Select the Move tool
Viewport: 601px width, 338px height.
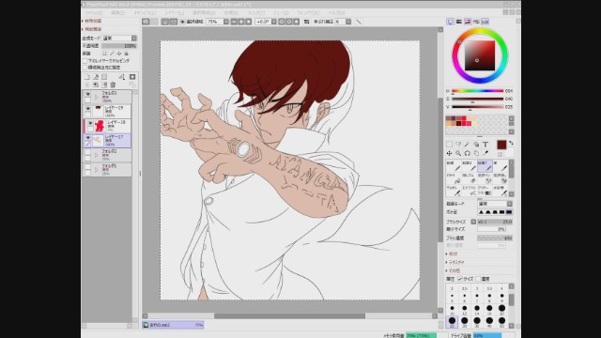coord(449,153)
